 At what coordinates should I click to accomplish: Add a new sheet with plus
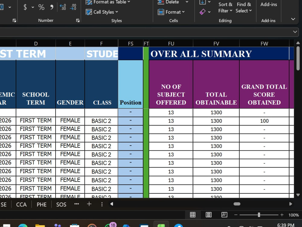(89, 204)
